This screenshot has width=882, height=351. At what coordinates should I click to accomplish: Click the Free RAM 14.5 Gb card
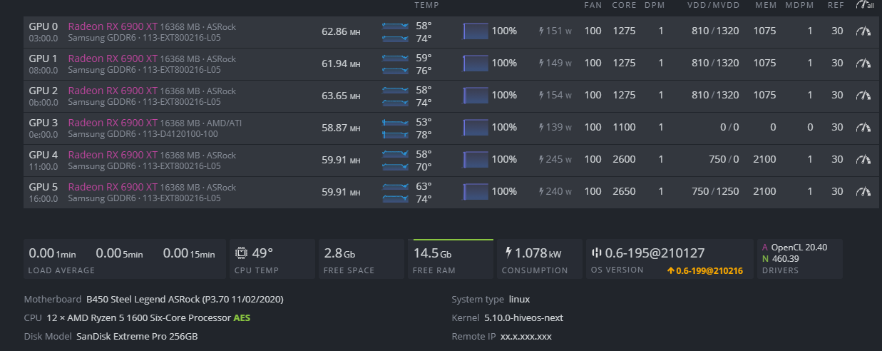453,259
